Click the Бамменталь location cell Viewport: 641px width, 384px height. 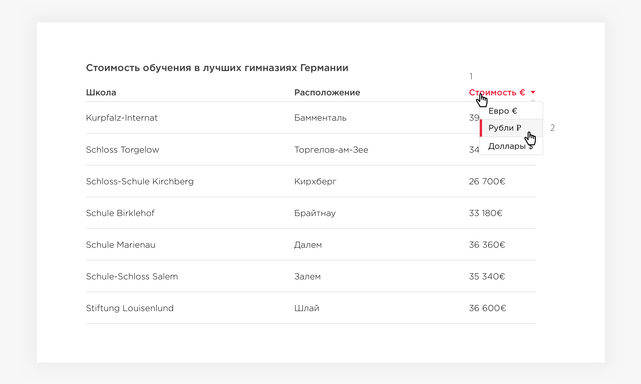320,118
